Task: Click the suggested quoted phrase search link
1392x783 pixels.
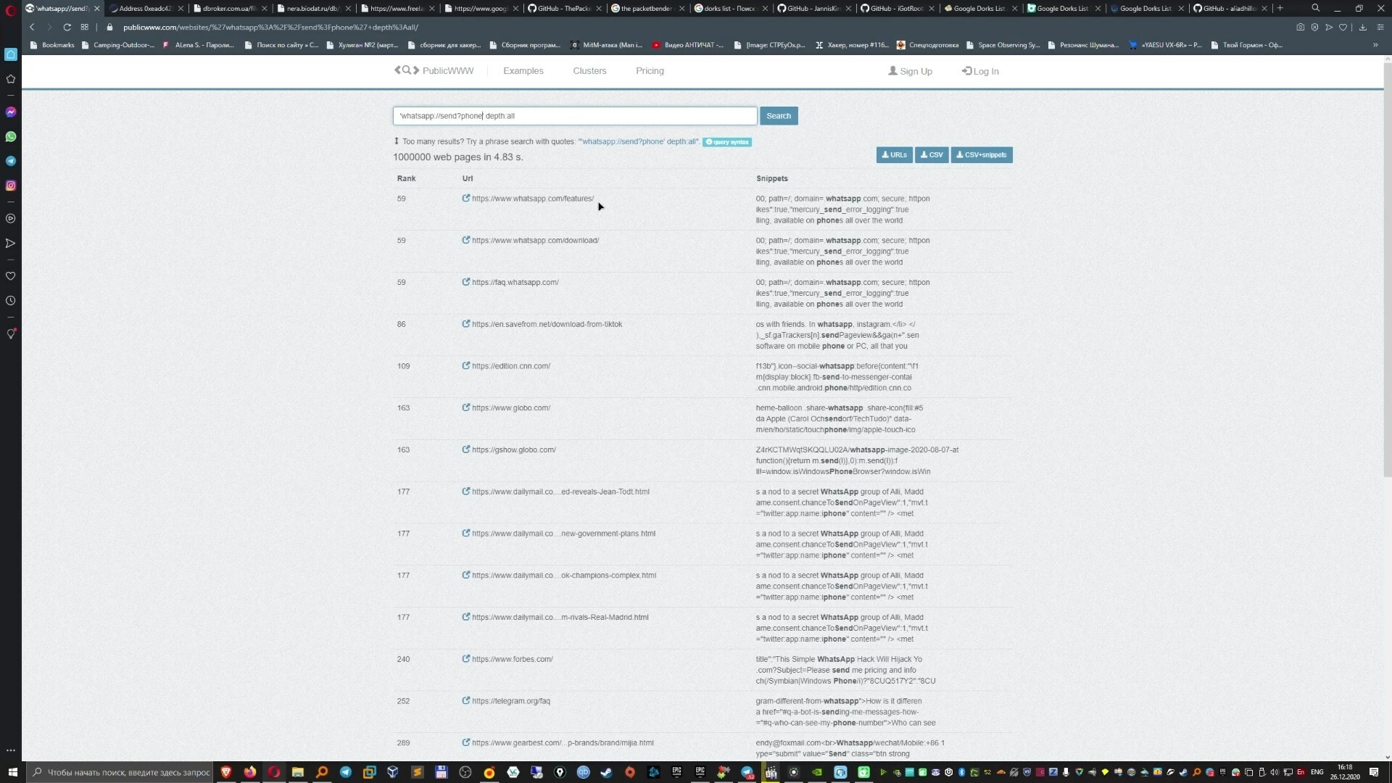Action: tap(638, 141)
